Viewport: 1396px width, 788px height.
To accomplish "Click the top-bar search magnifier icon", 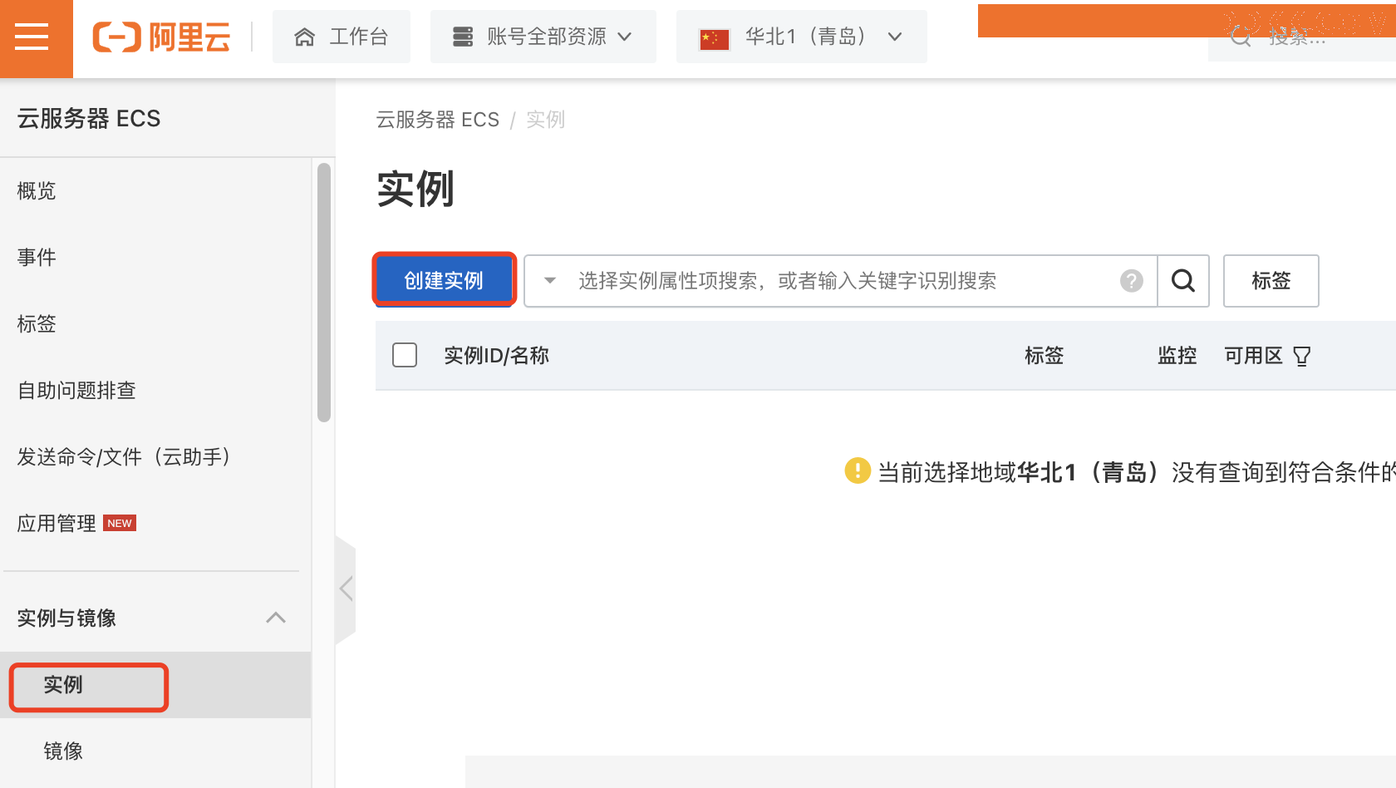I will pos(1240,37).
